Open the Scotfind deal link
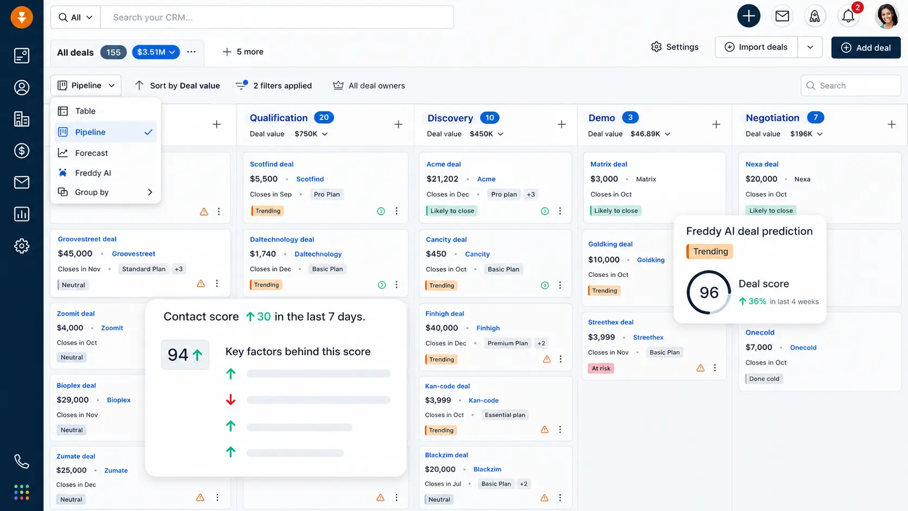Viewport: 908px width, 511px height. (272, 164)
